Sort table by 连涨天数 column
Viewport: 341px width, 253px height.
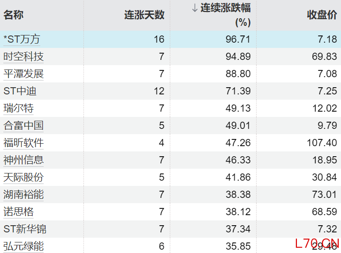tap(144, 15)
